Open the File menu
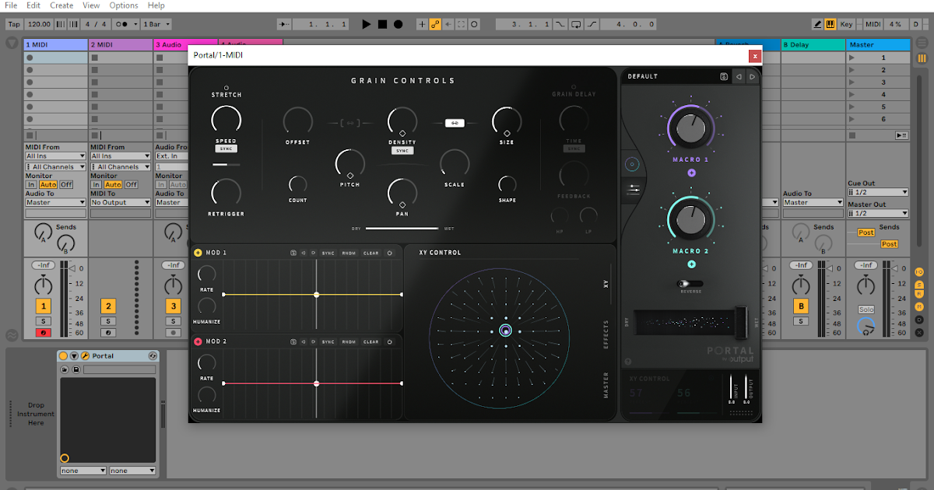934x490 pixels. 11,5
